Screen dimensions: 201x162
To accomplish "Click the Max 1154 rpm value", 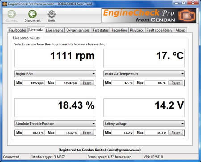I will coord(67,83).
